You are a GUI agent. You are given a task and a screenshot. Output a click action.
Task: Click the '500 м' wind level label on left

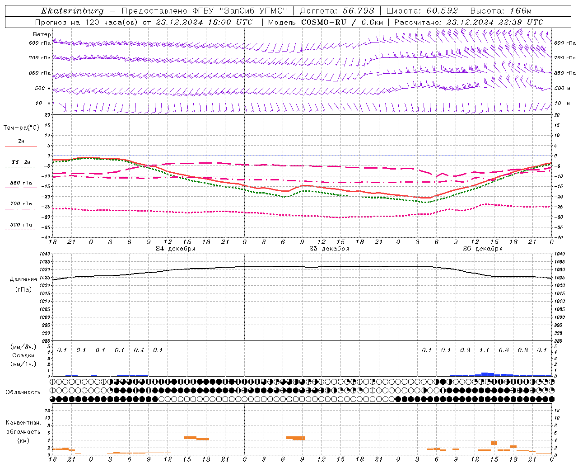(42, 88)
